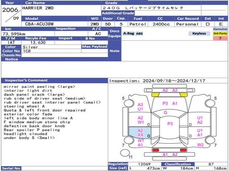The image size is (229, 171).
Task: Select the Keyless equipment tag
Action: point(199,33)
